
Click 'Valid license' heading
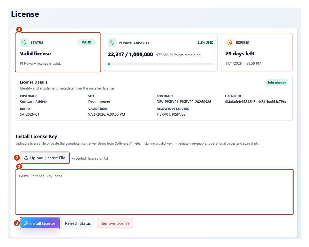[35, 54]
